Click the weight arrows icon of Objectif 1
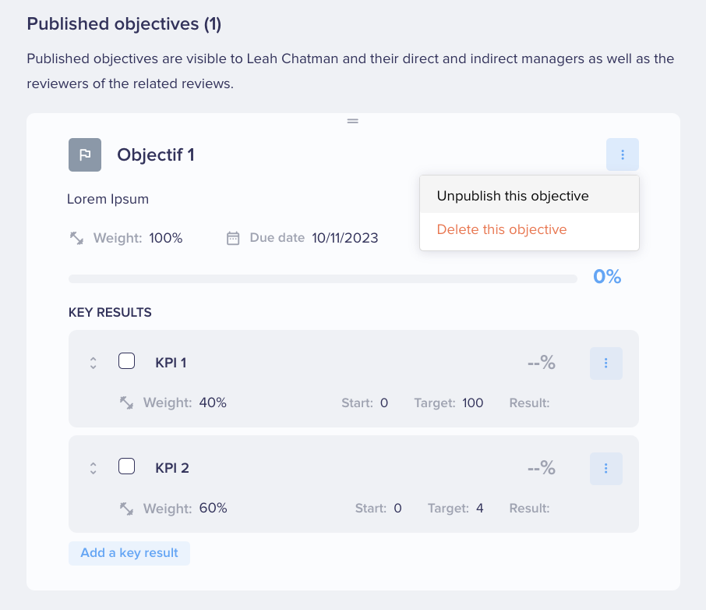706x610 pixels. coord(76,238)
